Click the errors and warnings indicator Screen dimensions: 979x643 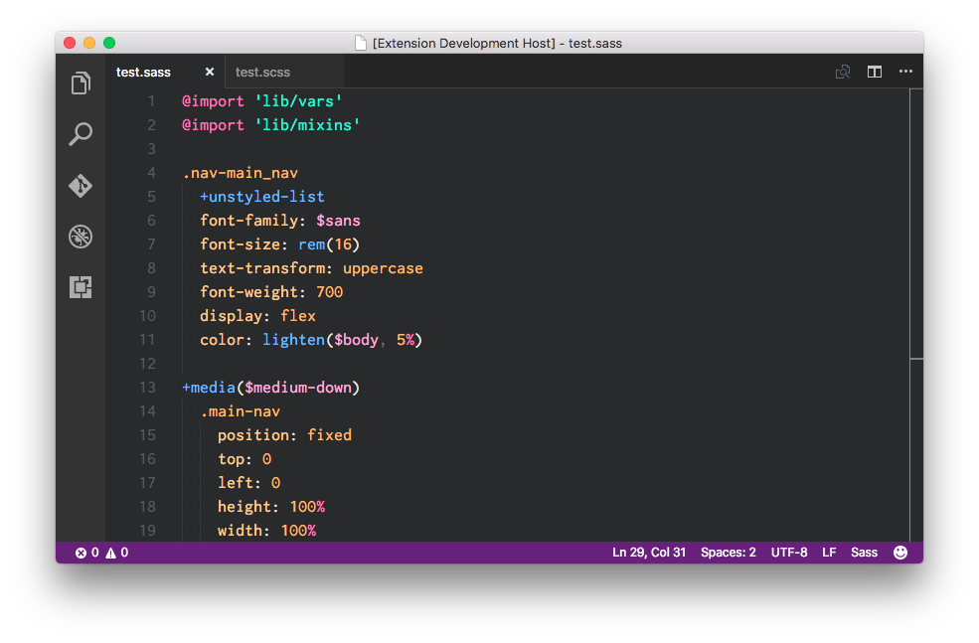[x=101, y=553]
